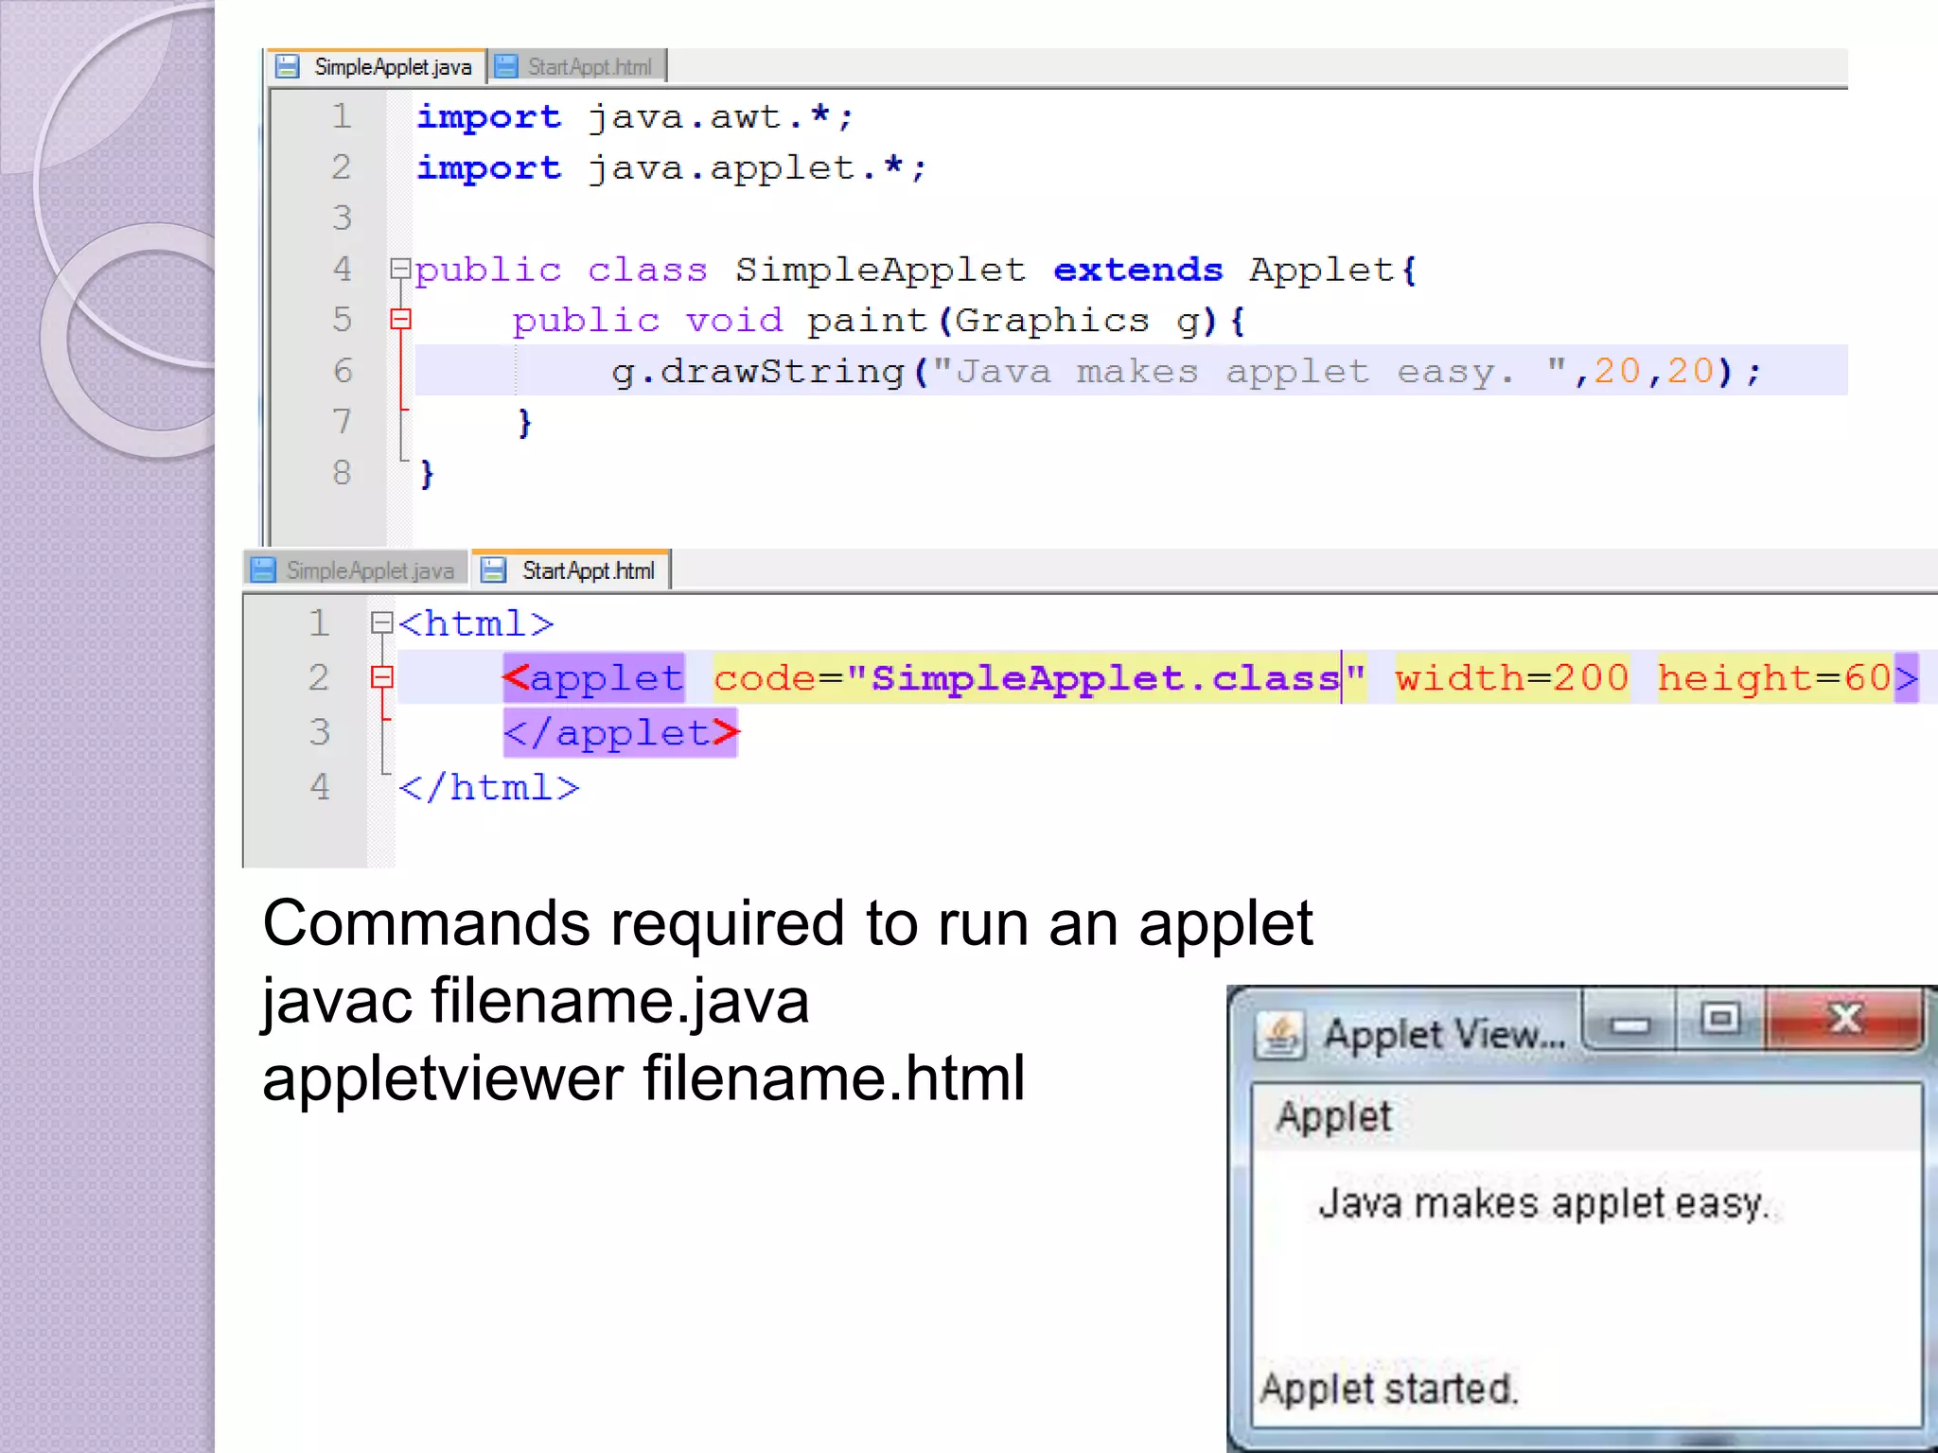Viewport: 1938px width, 1453px height.
Task: Click 'paint(Graphics g){' method signature
Action: click(x=1027, y=322)
